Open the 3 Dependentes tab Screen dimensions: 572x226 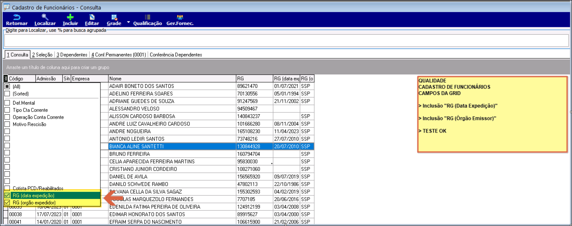point(72,55)
